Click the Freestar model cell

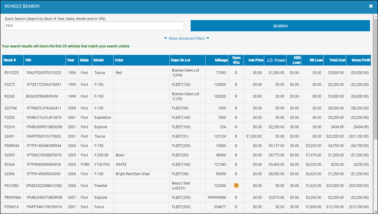[x=101, y=185]
